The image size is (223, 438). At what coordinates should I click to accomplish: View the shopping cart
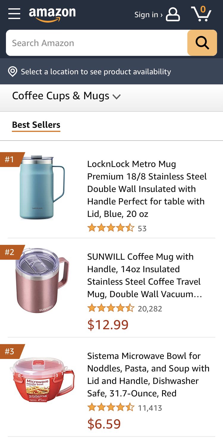pyautogui.click(x=201, y=14)
